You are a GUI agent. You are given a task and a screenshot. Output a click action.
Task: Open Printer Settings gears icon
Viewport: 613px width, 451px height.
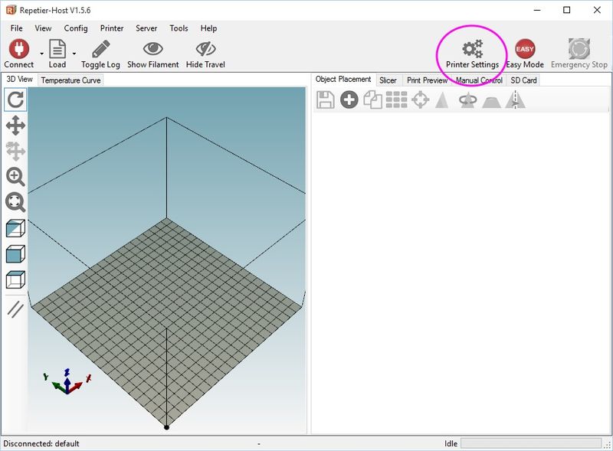[473, 49]
